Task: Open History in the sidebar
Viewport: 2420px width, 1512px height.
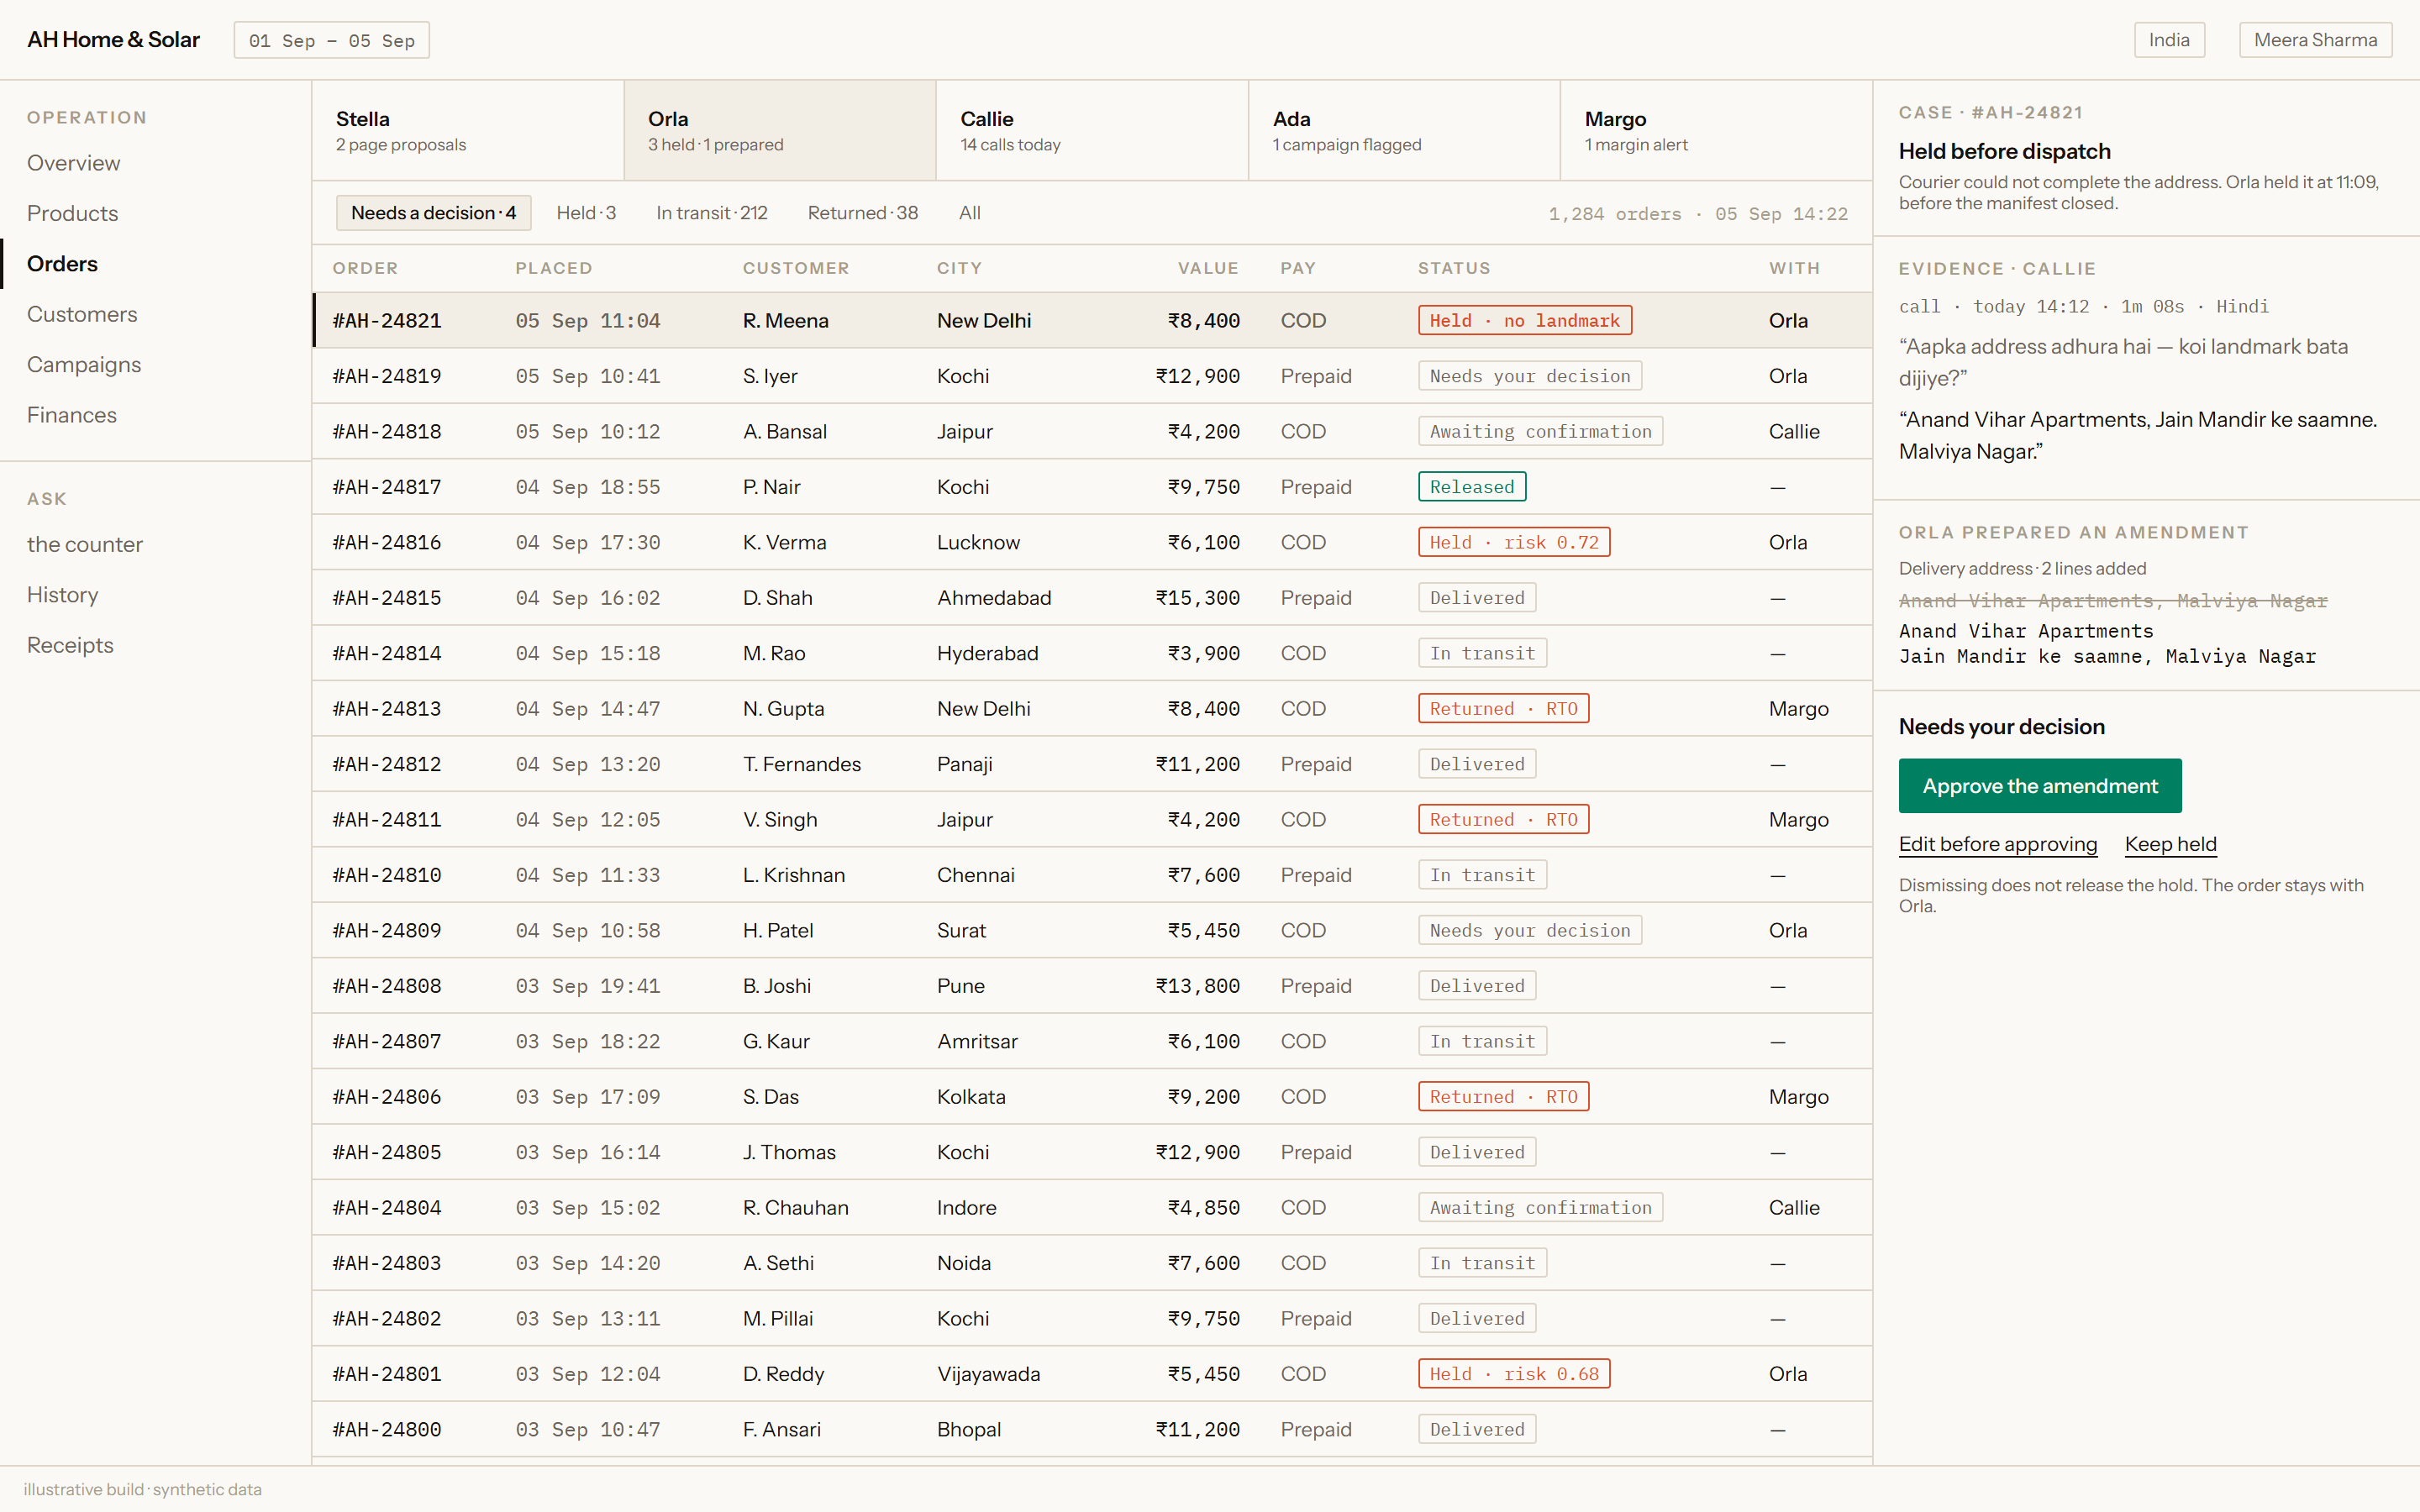Action: coord(62,595)
